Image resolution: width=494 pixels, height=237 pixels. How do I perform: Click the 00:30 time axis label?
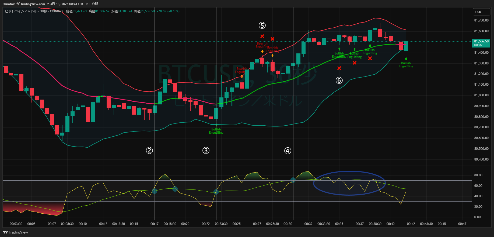[288, 224]
